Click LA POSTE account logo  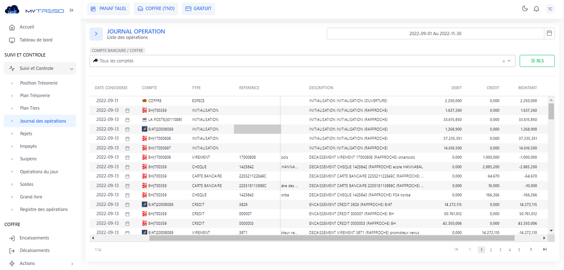point(144,120)
